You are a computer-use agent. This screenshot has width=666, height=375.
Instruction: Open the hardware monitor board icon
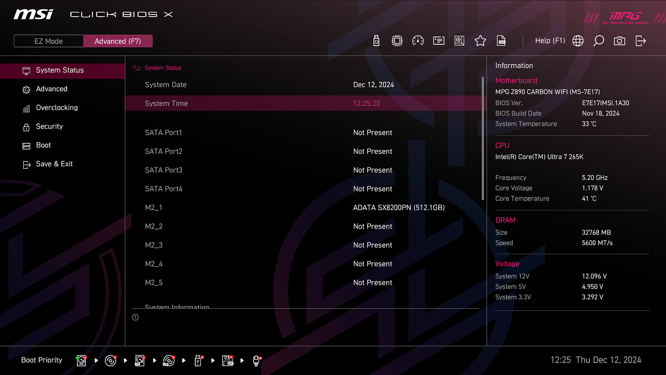[x=460, y=41]
